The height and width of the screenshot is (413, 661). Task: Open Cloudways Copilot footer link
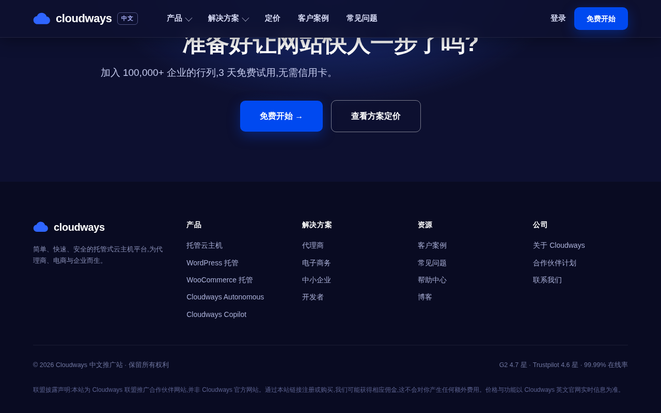click(x=216, y=314)
